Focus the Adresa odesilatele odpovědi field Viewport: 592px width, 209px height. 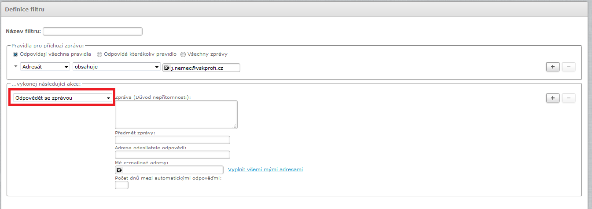[172, 155]
